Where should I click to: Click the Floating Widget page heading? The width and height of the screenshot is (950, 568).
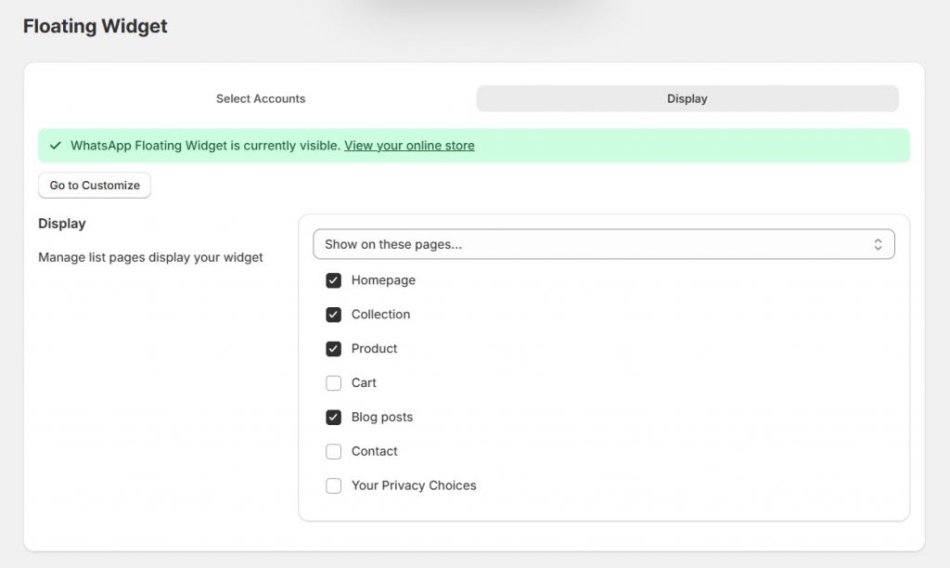tap(96, 26)
